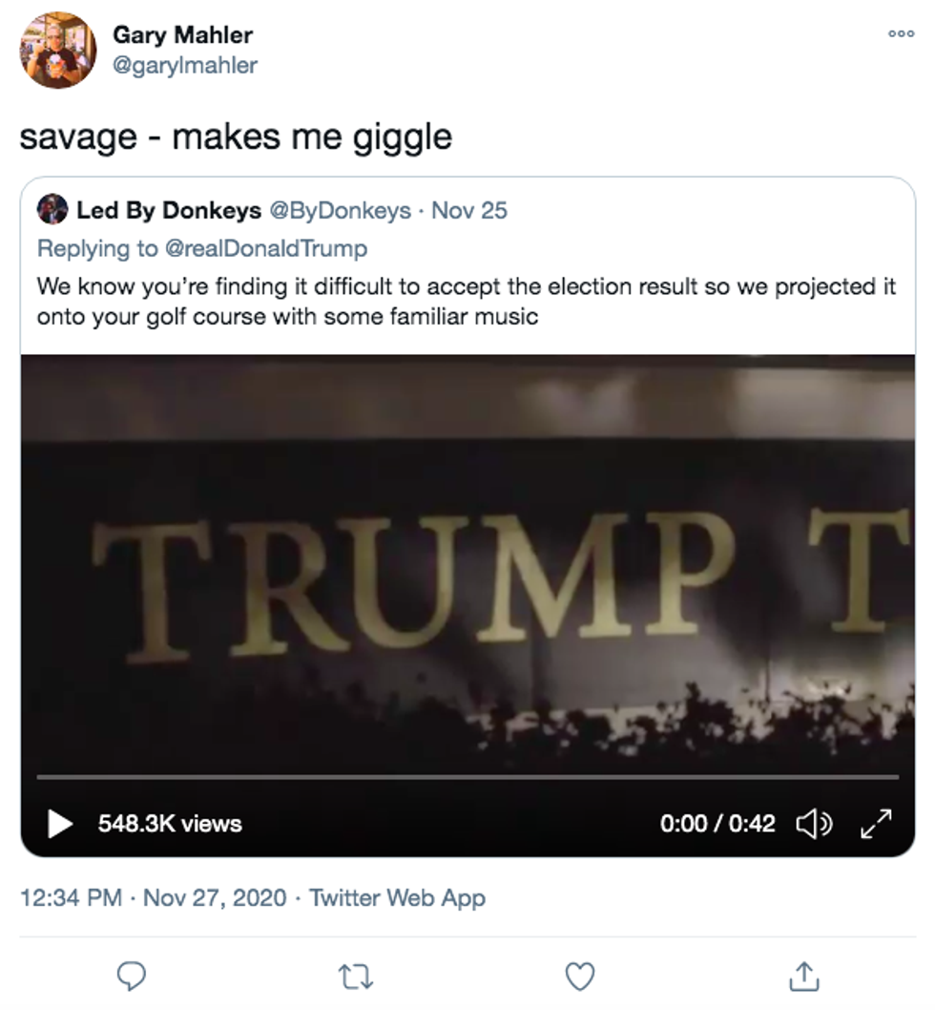This screenshot has width=935, height=1010.
Task: Play the embedded video
Action: [x=60, y=824]
